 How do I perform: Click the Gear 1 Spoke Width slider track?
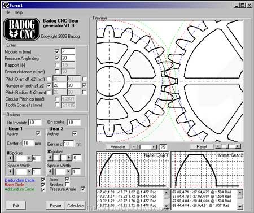(x=20, y=172)
